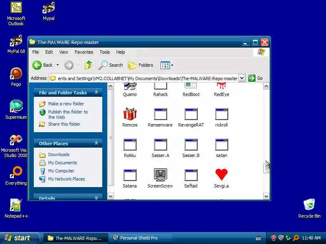
Task: Open Microsoft Visual Studio 2008 shortcut
Action: 16,146
